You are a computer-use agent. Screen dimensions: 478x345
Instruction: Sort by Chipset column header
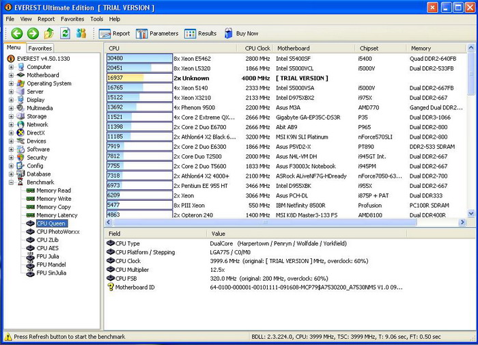380,49
